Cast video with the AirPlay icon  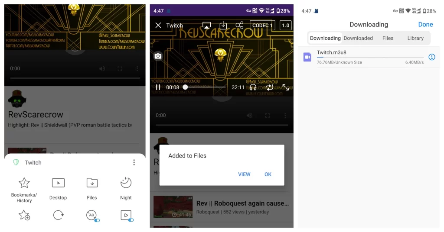[206, 26]
